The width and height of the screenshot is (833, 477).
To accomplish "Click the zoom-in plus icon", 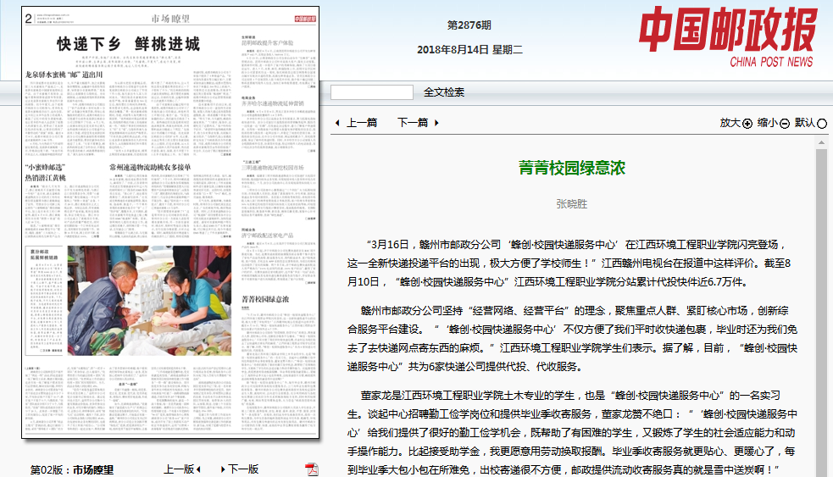I will pos(747,124).
